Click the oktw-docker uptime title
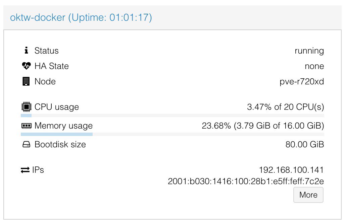 tap(81, 17)
